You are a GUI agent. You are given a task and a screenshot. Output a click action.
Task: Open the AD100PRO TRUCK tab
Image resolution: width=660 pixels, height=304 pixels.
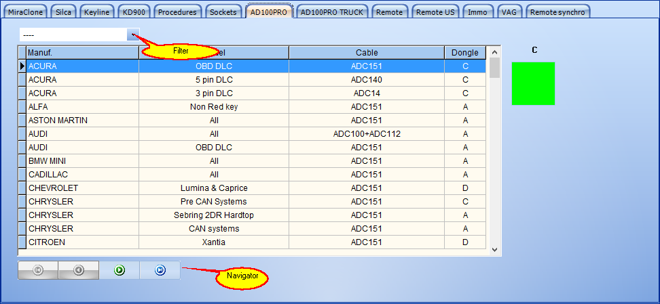(x=332, y=12)
